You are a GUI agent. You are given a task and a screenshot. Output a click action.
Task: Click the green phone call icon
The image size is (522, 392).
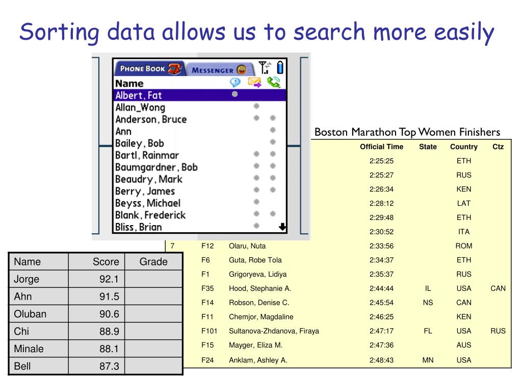click(274, 82)
